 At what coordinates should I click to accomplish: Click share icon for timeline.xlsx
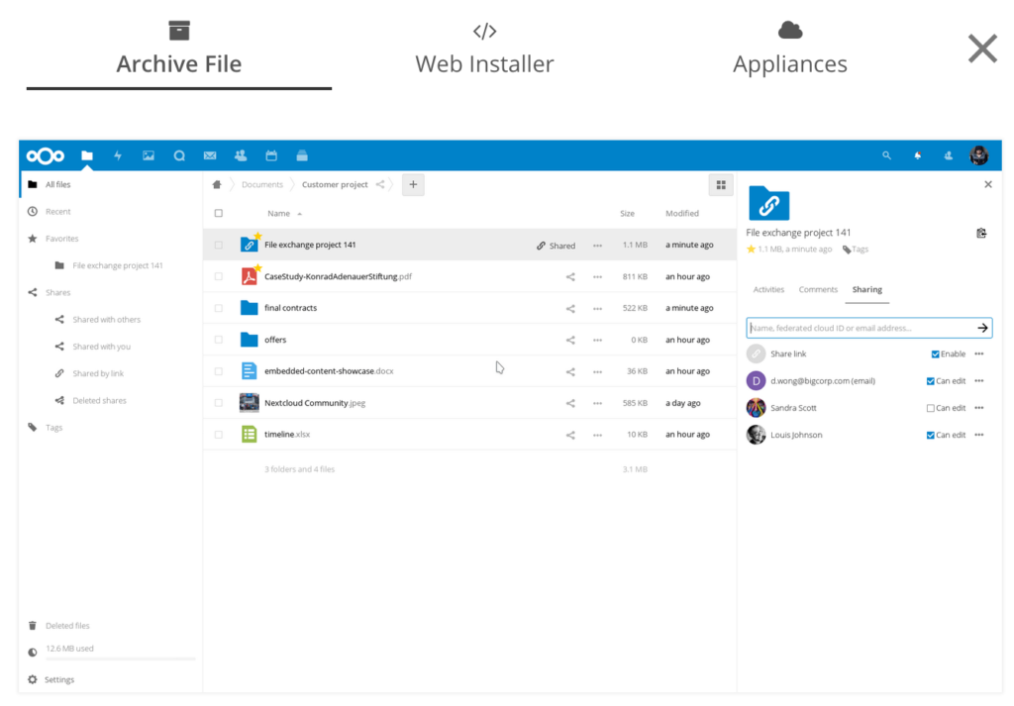tap(570, 435)
